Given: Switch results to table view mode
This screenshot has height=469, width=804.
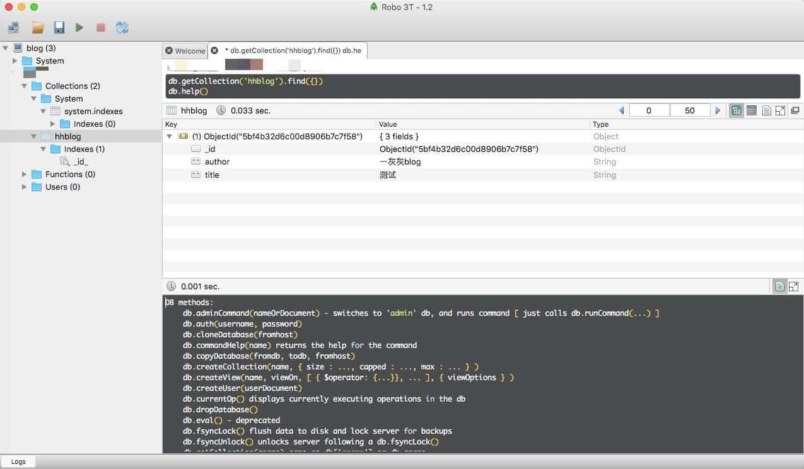Looking at the screenshot, I should [751, 110].
